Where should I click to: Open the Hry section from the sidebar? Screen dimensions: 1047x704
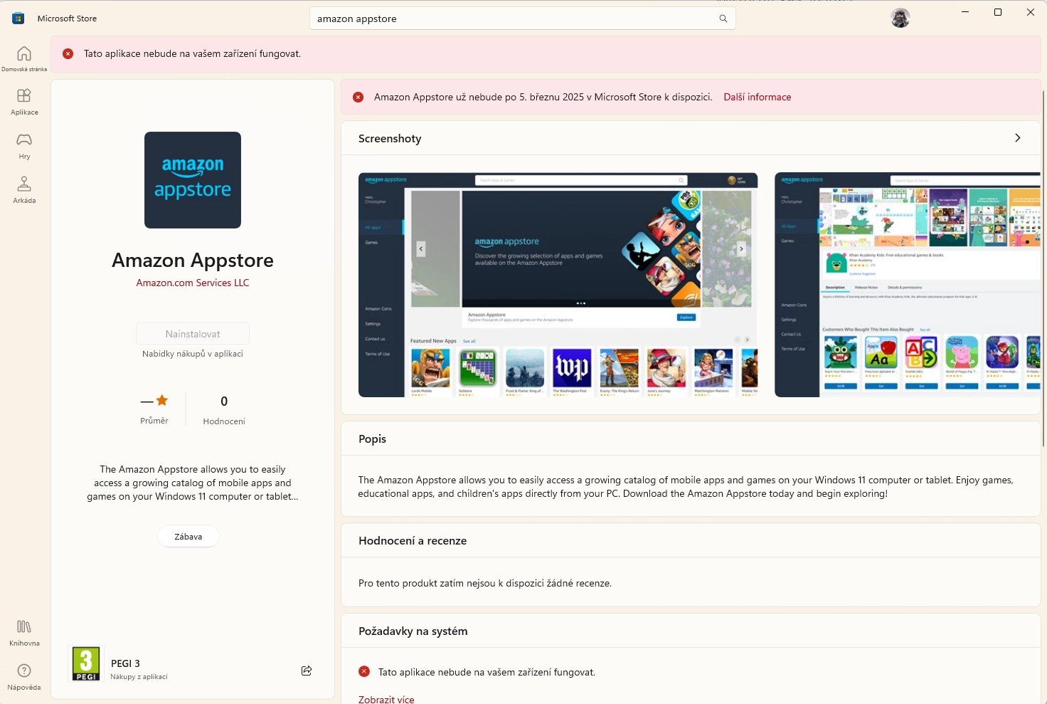click(23, 144)
